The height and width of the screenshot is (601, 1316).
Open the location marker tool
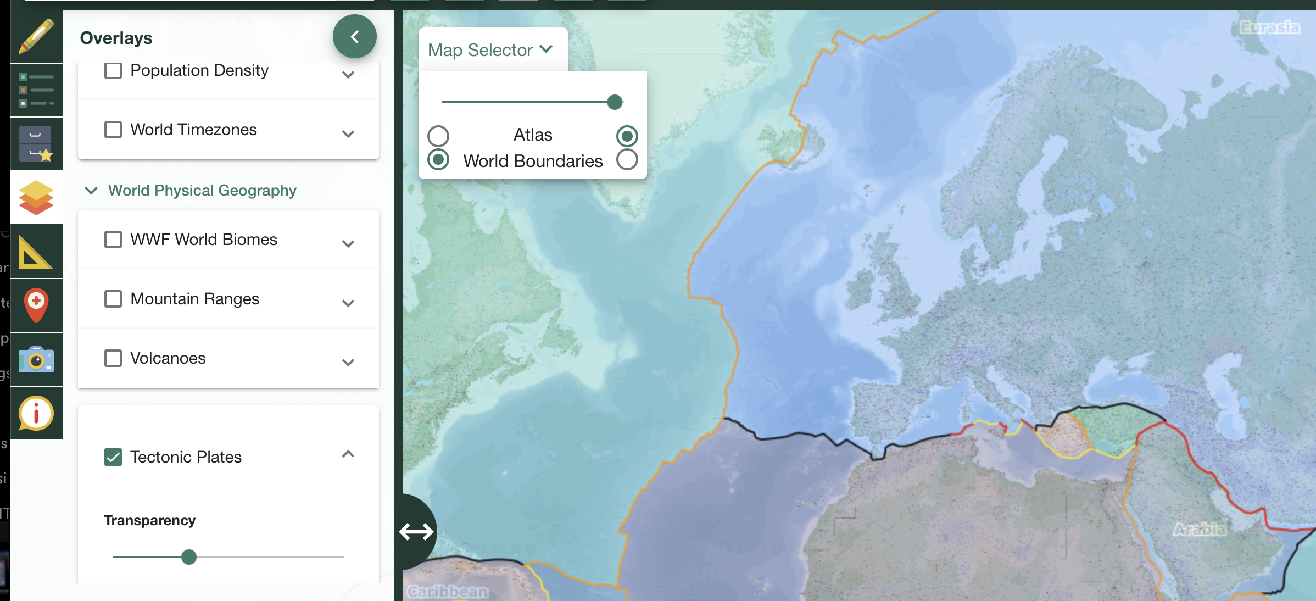35,305
